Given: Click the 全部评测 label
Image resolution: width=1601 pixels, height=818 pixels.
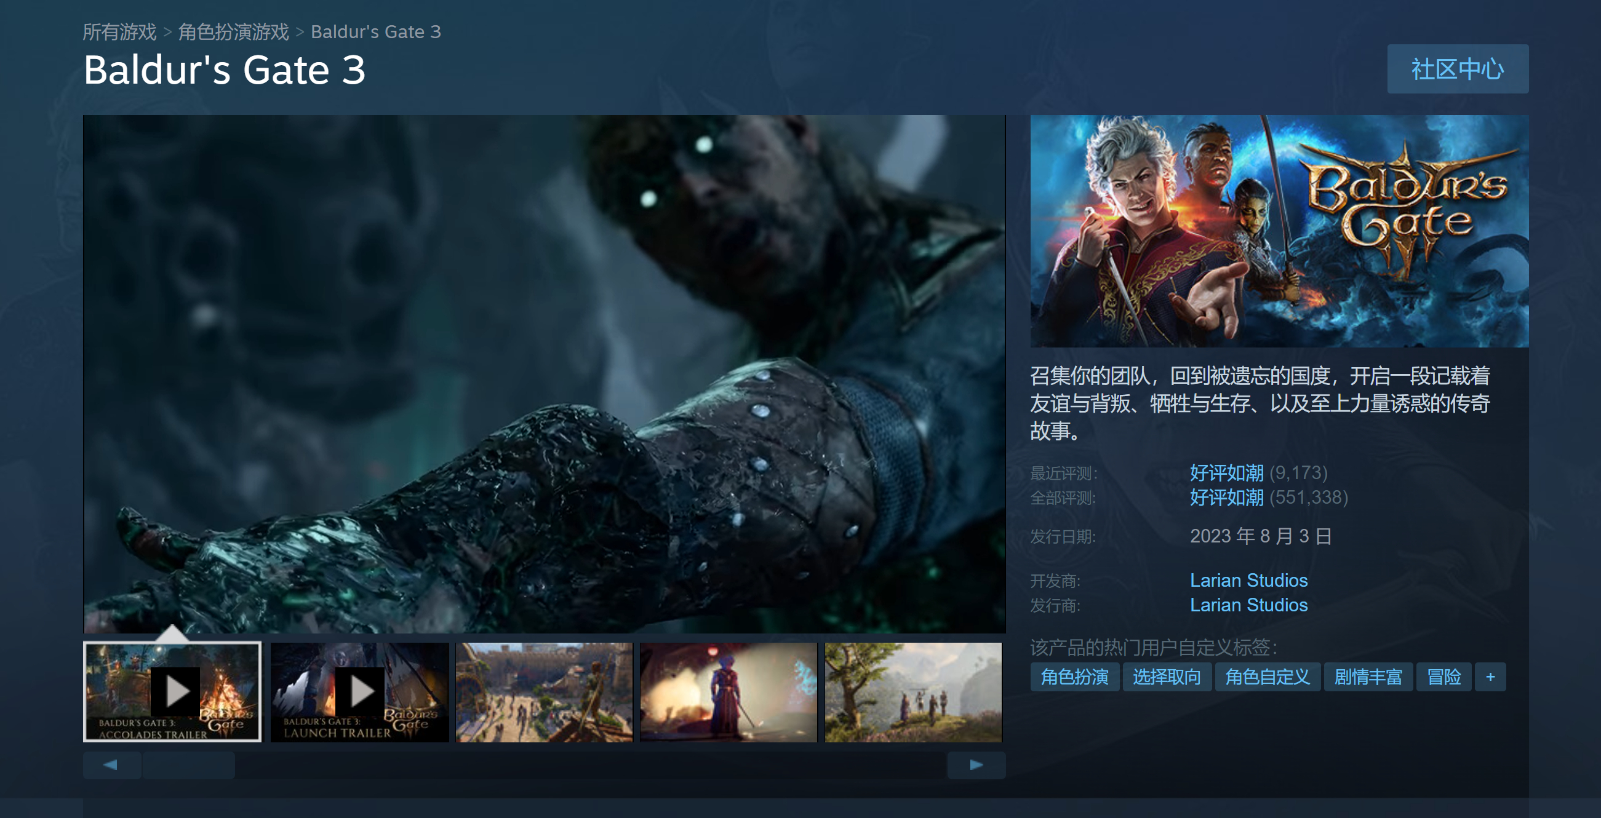Looking at the screenshot, I should (x=1063, y=498).
